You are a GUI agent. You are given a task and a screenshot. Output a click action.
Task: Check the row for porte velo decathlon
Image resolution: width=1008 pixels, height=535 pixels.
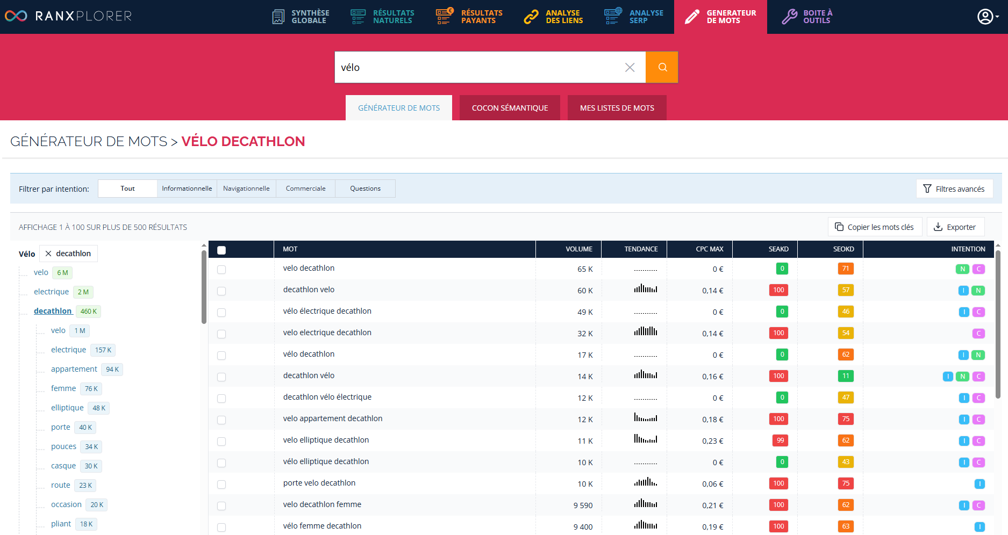coord(221,484)
